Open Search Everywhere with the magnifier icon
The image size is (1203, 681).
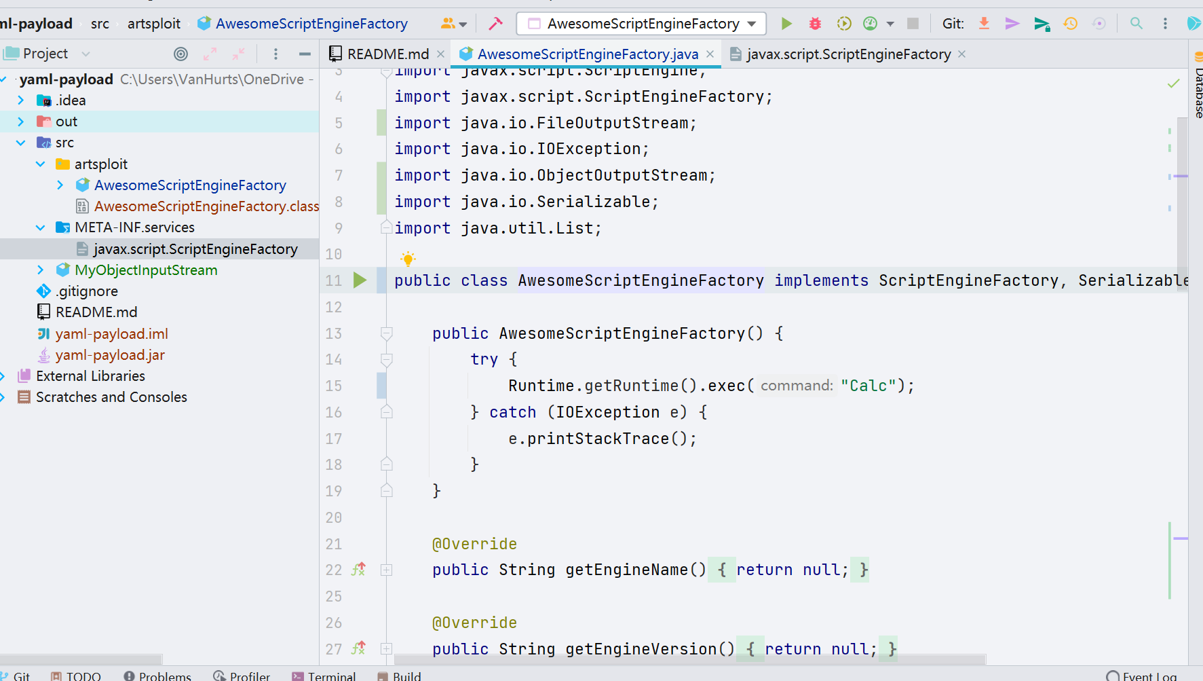[x=1136, y=23]
